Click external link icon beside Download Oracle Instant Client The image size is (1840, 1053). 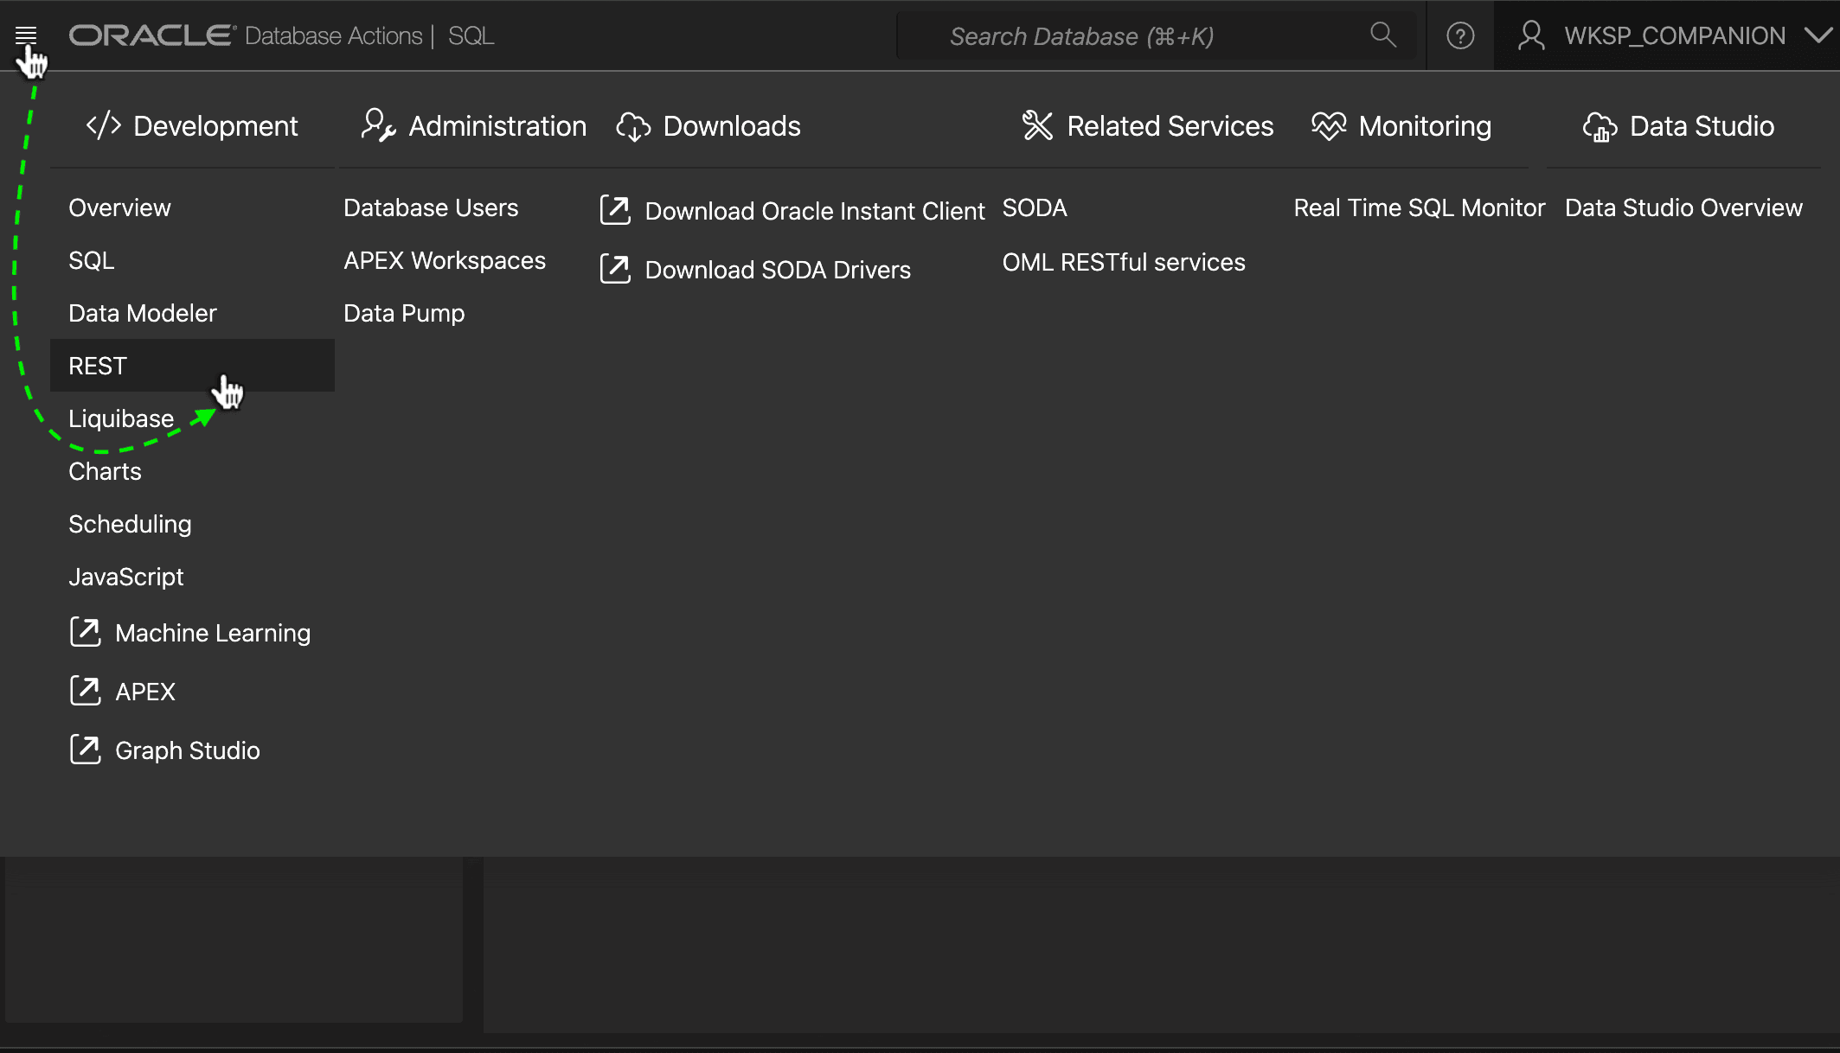615,210
